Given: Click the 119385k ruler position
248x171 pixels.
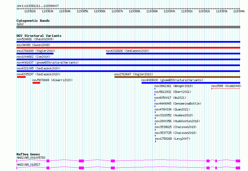Looking at the screenshot, I should pos(82,11).
